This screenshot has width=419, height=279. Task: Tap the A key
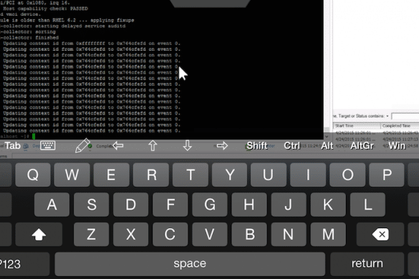[x=52, y=205]
